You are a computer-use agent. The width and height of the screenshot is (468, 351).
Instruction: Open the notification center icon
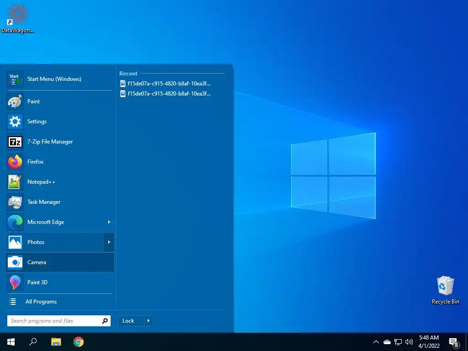[x=453, y=342]
